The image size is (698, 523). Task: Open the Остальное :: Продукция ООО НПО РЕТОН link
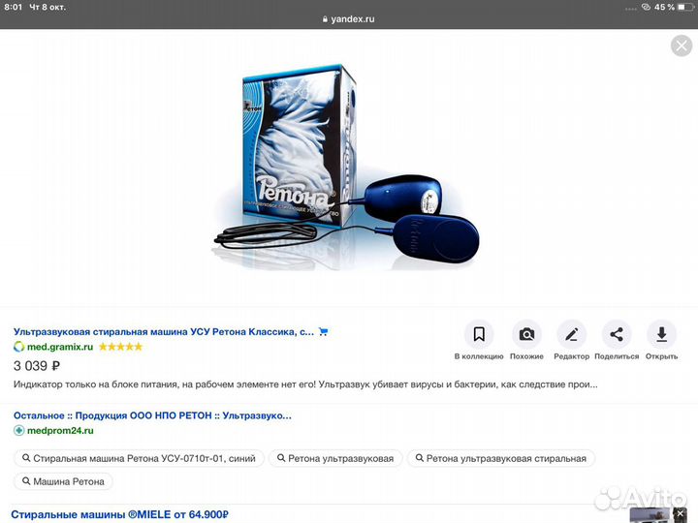click(152, 415)
